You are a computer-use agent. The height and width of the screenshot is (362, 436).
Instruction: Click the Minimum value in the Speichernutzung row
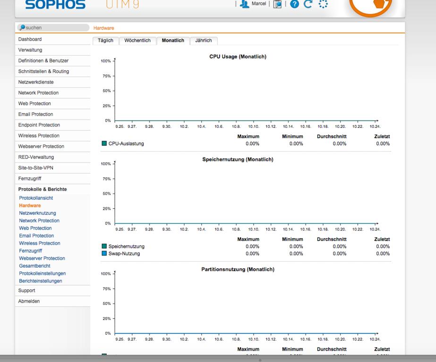pyautogui.click(x=296, y=247)
